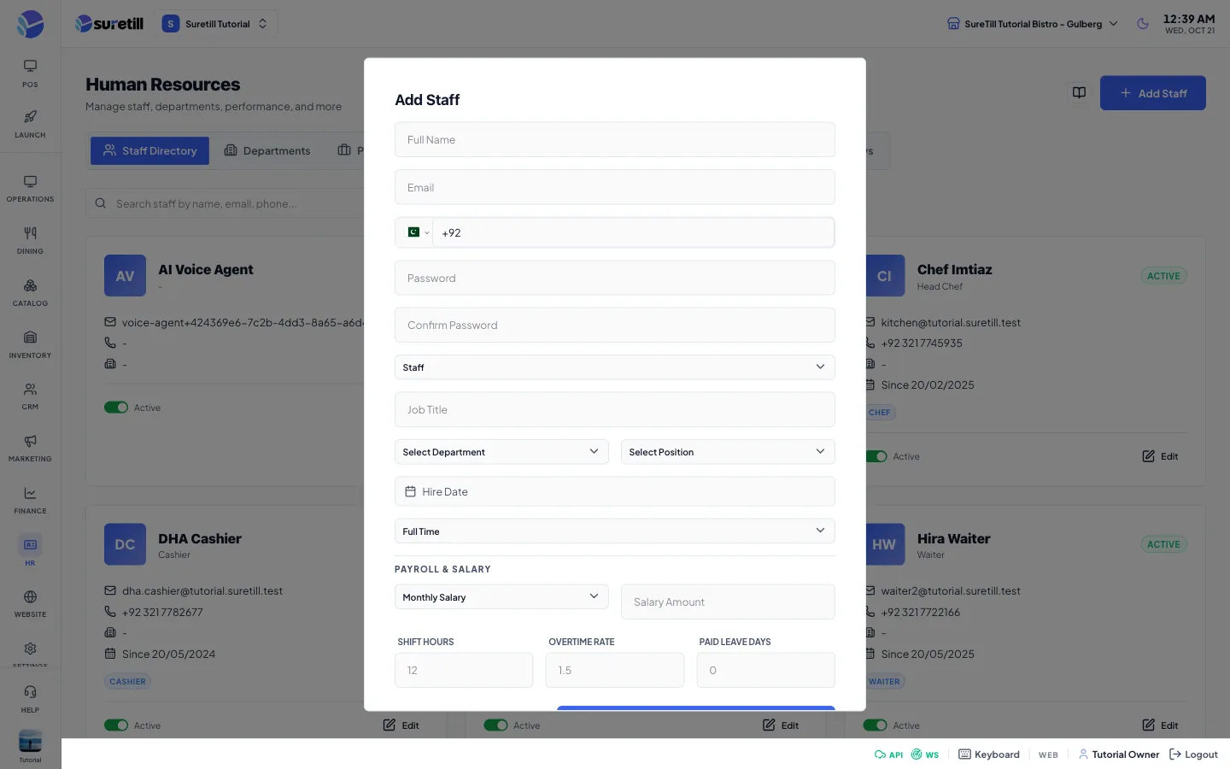
Task: Click the Suretill logo
Action: [109, 24]
